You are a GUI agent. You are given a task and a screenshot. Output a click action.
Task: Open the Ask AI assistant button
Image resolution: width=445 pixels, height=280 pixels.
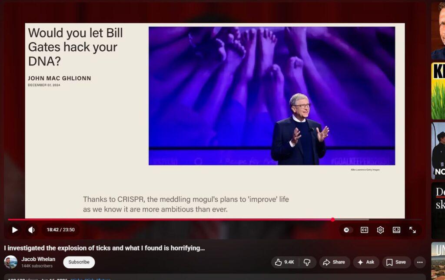[366, 262]
